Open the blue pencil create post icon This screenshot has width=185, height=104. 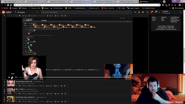click(x=159, y=12)
